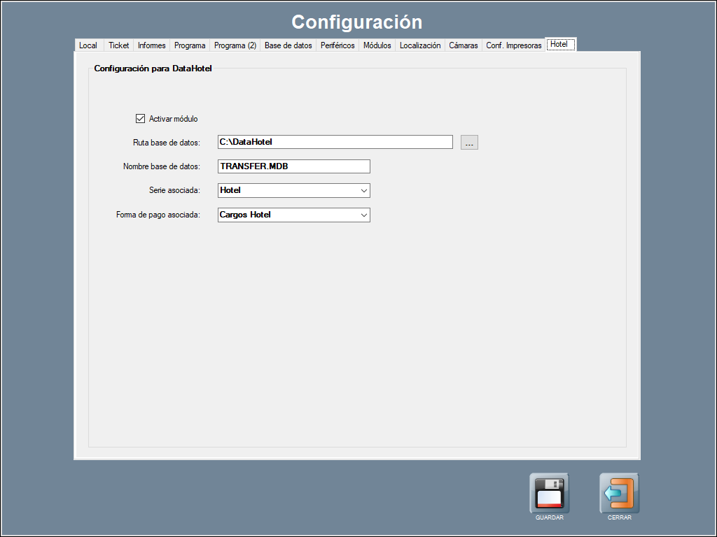The image size is (717, 537).
Task: Open the Programa (2) tab
Action: pos(235,45)
